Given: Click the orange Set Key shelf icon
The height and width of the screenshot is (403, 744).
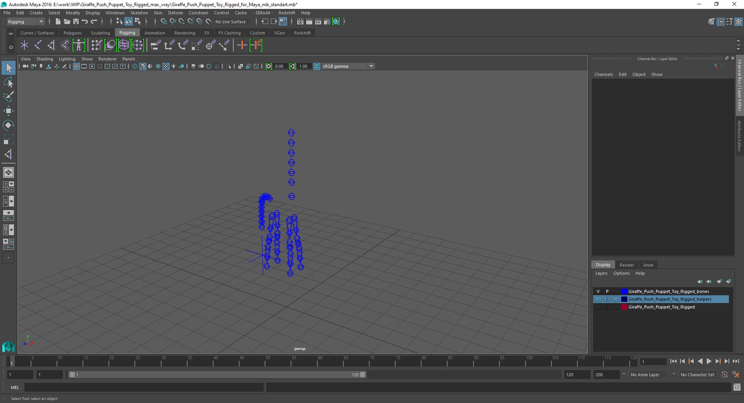Looking at the screenshot, I should 242,45.
